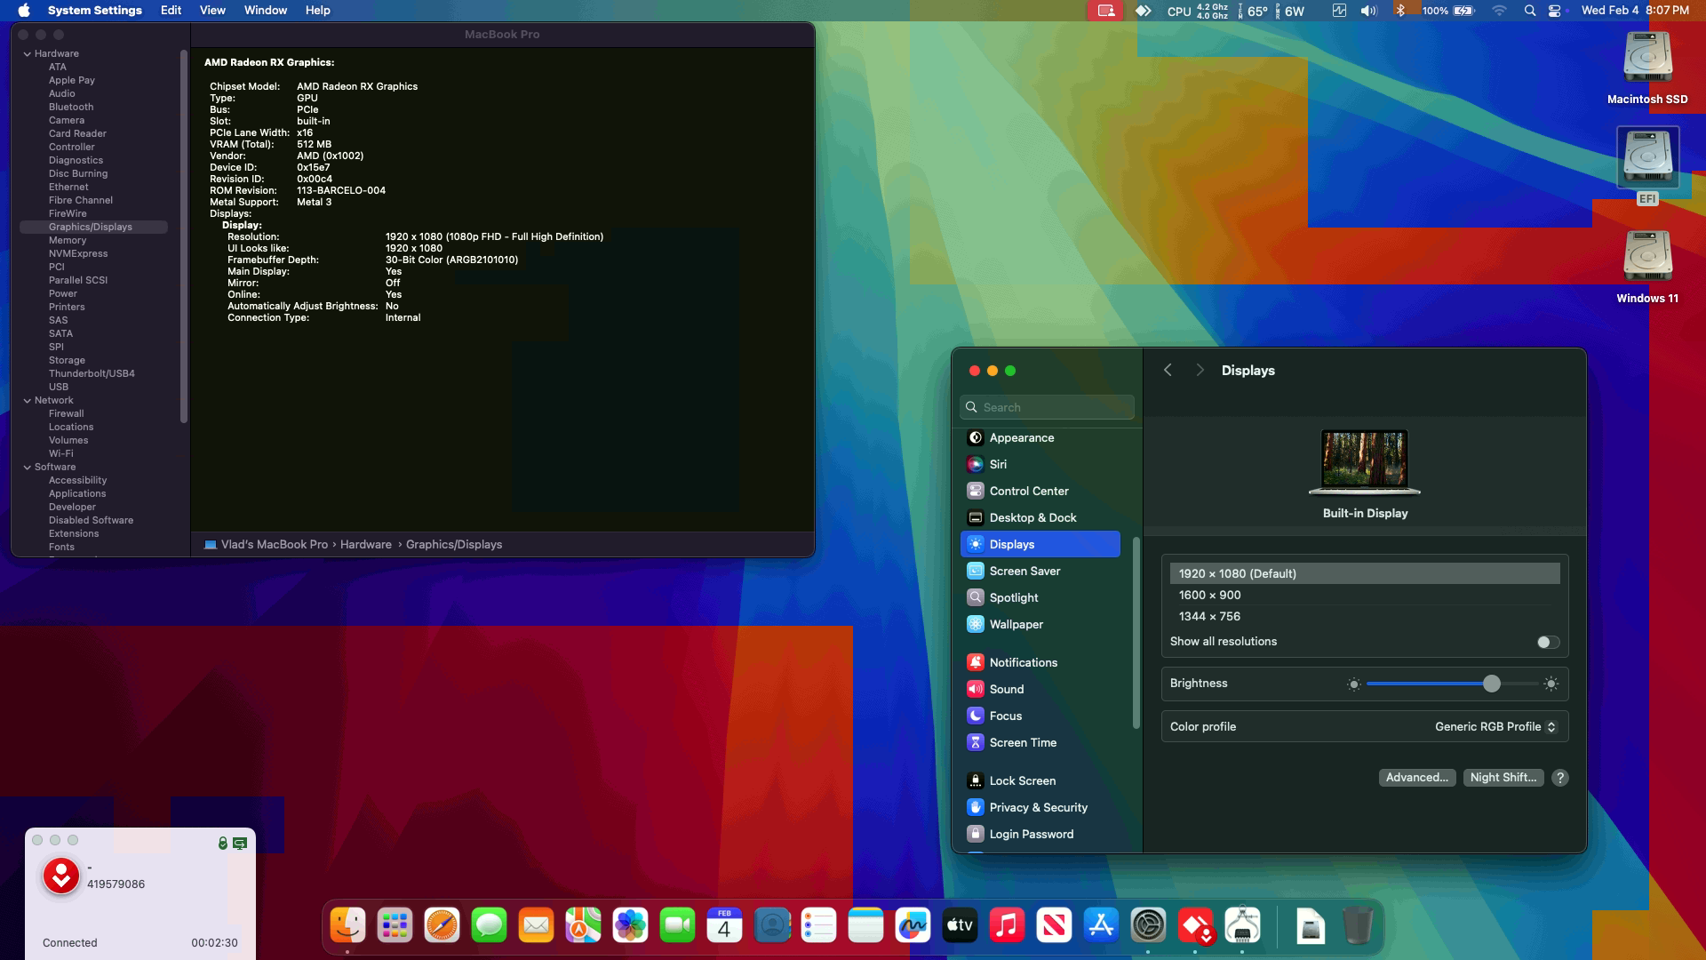Open Reminders from the Dock
Viewport: 1706px width, 960px height.
818,925
